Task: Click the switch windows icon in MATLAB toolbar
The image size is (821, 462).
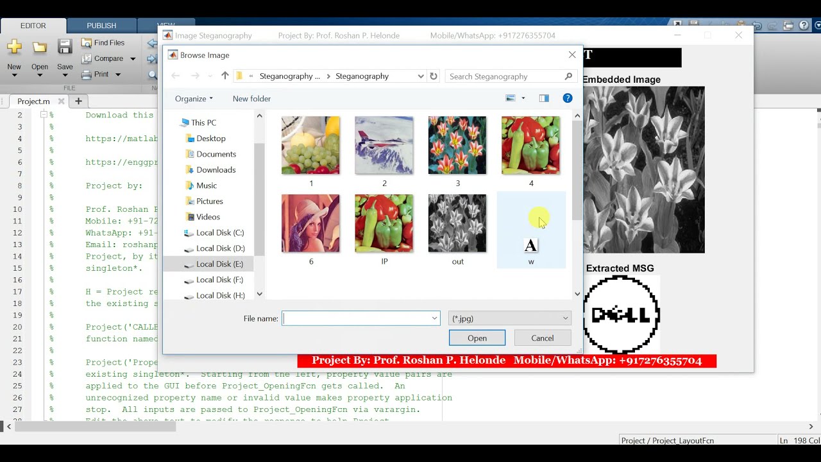Action: (x=788, y=26)
